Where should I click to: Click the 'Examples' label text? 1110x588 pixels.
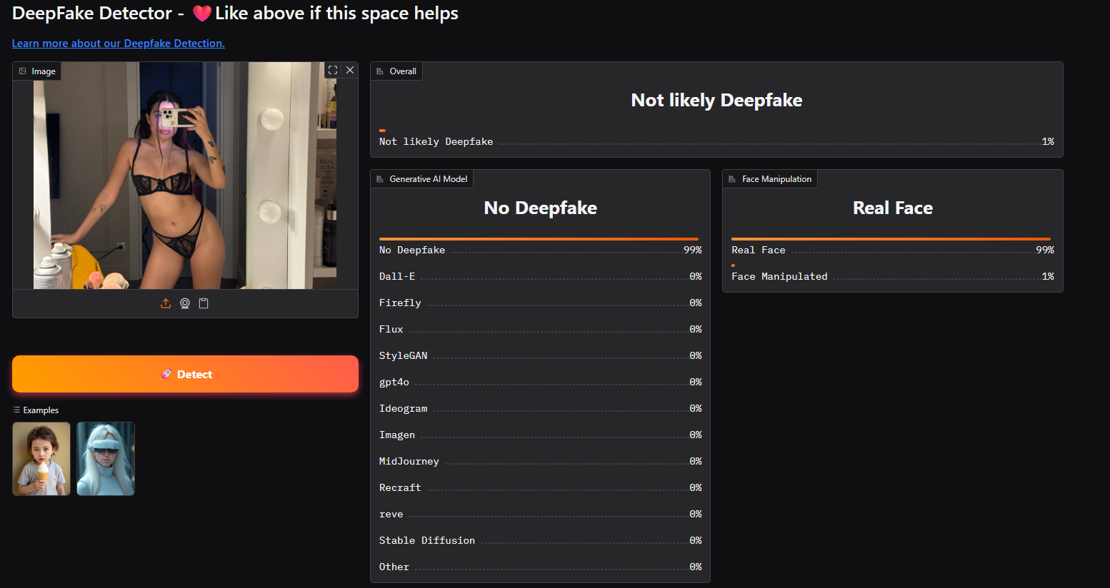tap(41, 410)
